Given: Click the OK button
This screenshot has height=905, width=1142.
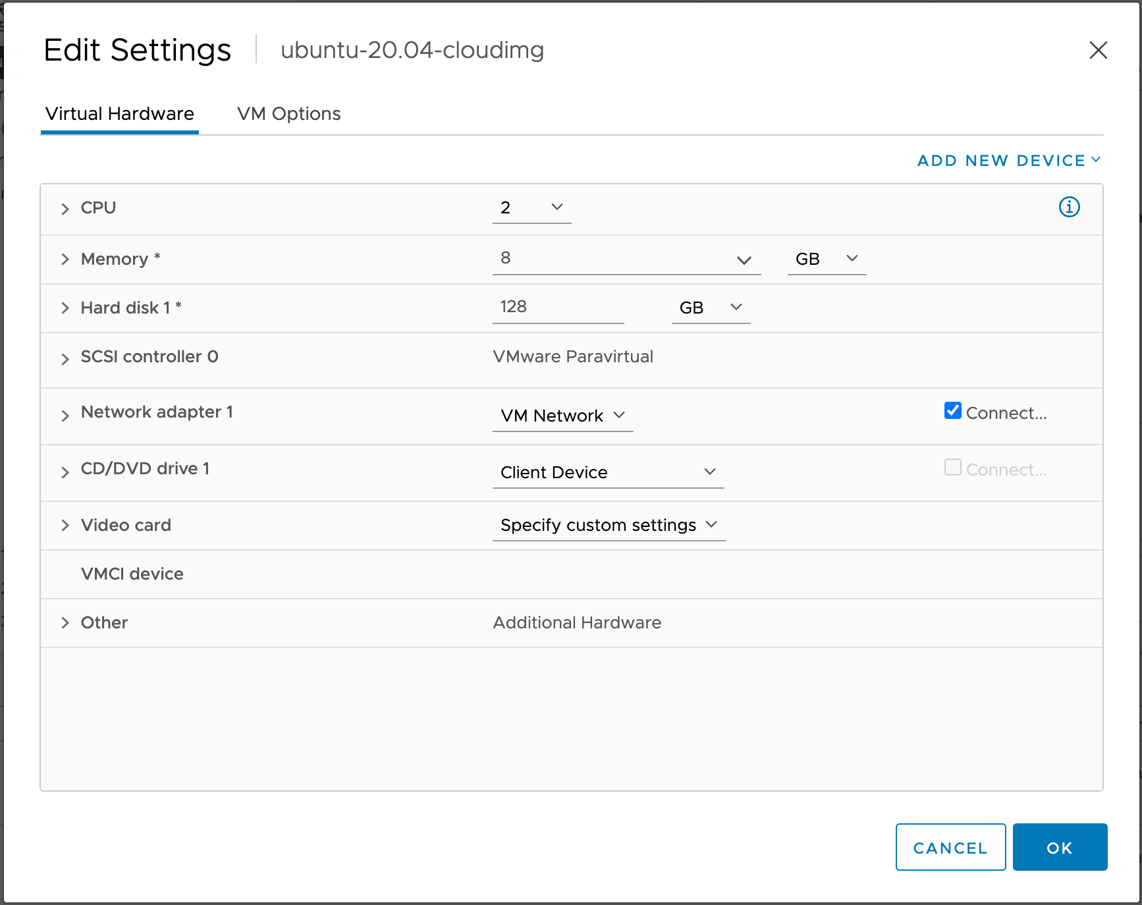Looking at the screenshot, I should (x=1059, y=847).
